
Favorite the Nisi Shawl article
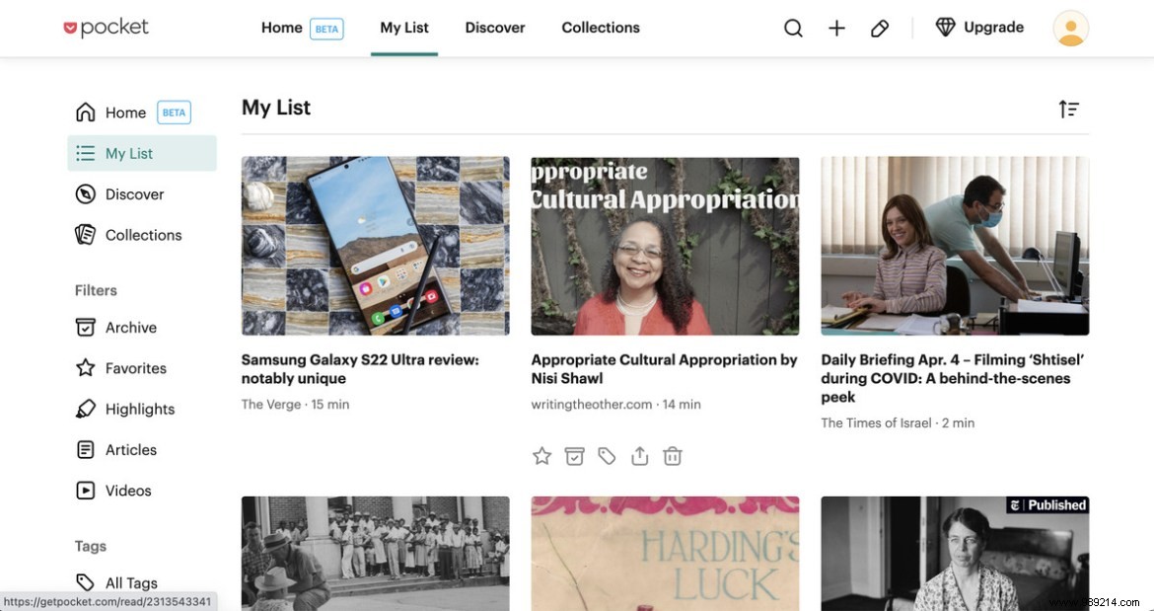pyautogui.click(x=541, y=455)
